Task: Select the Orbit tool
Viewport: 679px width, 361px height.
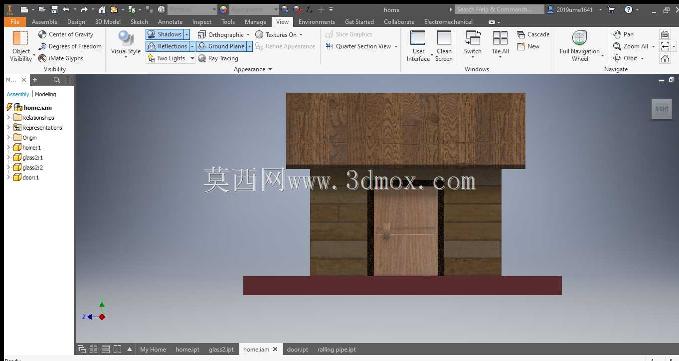Action: (625, 58)
